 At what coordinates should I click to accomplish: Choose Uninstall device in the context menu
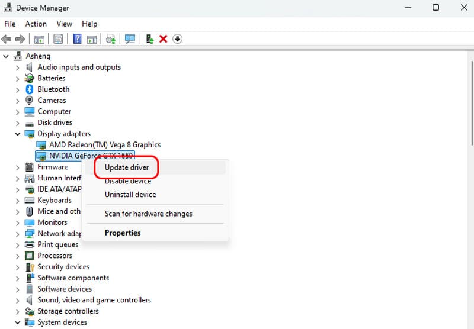[x=130, y=195]
